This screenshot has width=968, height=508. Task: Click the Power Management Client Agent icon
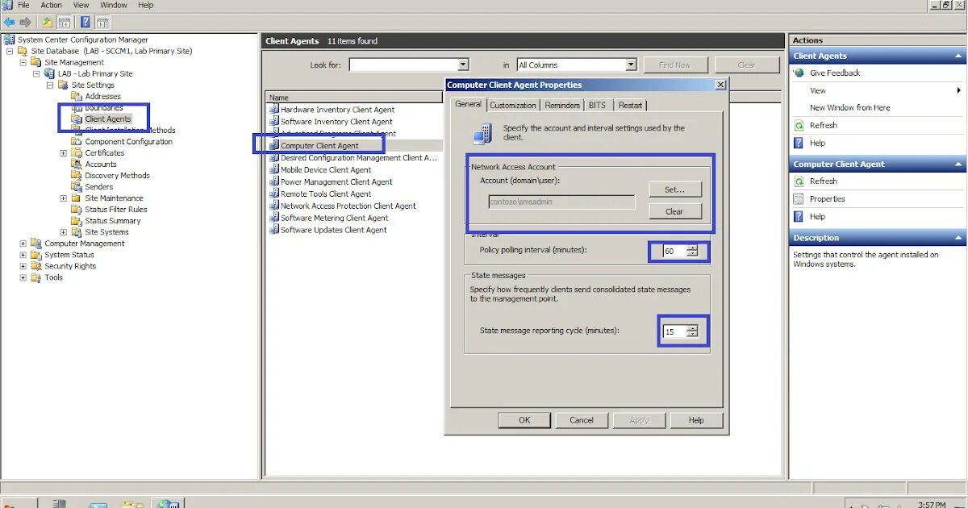[x=274, y=182]
